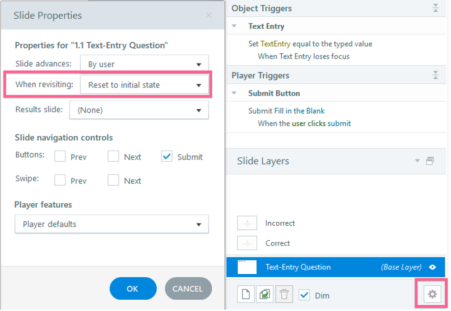
Task: Open the Slide advances dropdown
Action: [144, 64]
